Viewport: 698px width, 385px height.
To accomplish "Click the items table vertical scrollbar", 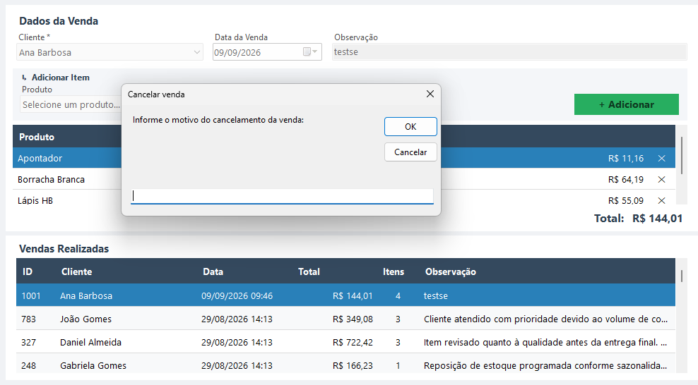I will 682,155.
